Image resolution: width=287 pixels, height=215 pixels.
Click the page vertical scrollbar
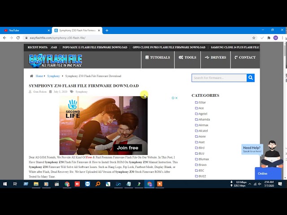coord(285,111)
